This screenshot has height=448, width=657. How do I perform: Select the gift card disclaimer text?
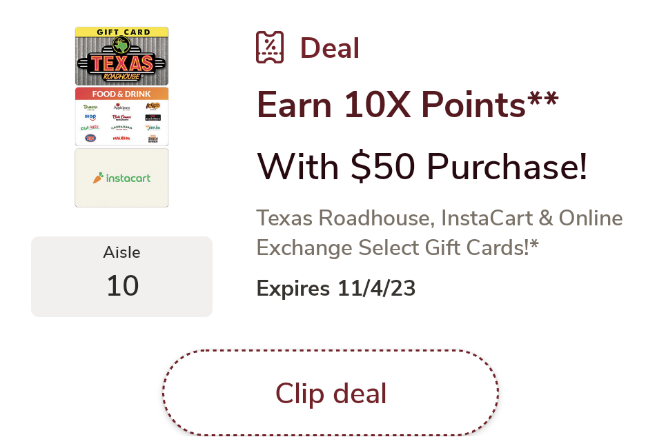click(440, 232)
